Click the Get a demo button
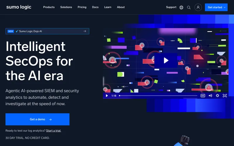Viewport: 234px width, 146px height. pyautogui.click(x=37, y=119)
